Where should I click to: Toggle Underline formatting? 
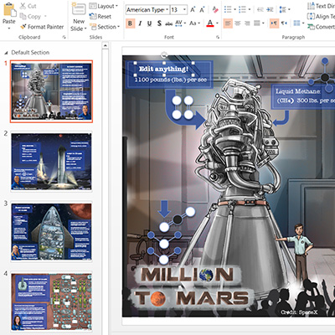click(x=150, y=23)
